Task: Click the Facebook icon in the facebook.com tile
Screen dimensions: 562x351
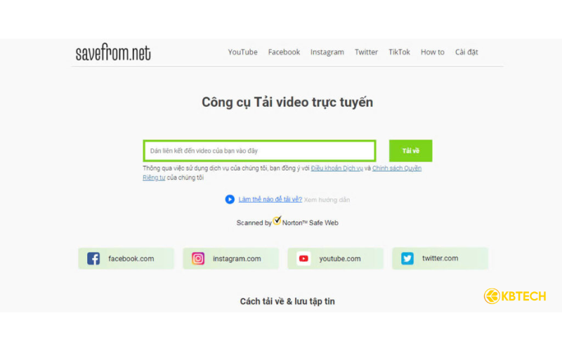Action: [93, 258]
